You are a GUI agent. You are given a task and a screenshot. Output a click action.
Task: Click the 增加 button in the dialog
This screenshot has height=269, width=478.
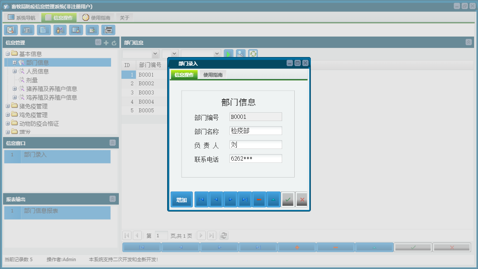(x=182, y=199)
